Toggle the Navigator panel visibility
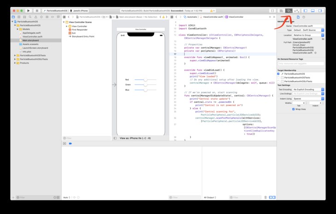 [306, 10]
